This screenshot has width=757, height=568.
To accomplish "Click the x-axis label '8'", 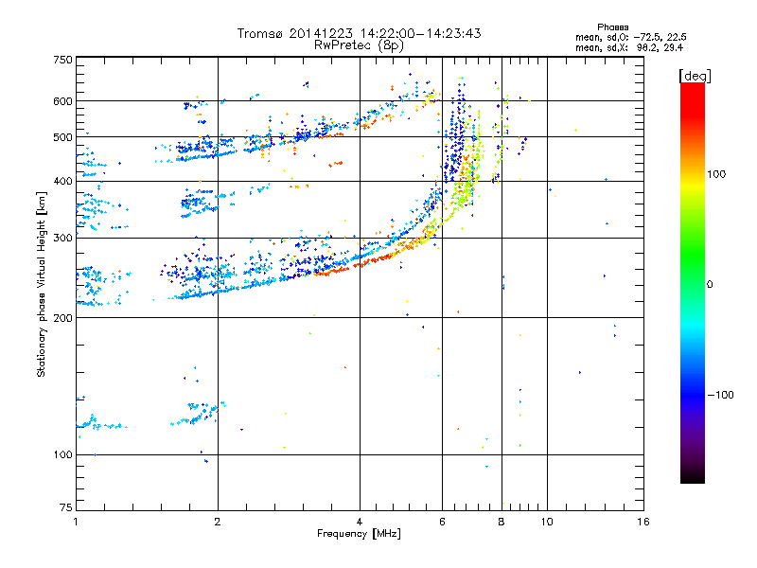I will pyautogui.click(x=502, y=522).
